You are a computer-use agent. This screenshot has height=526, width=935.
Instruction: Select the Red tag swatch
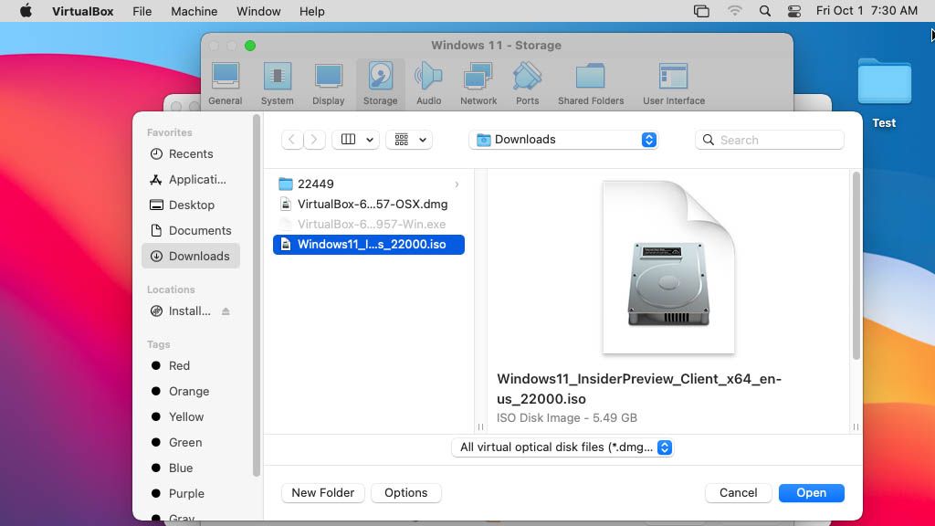pos(159,365)
